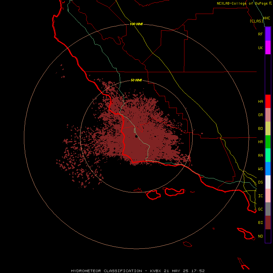
Task: Click the 'HHC' product label
Action: pyautogui.click(x=266, y=18)
